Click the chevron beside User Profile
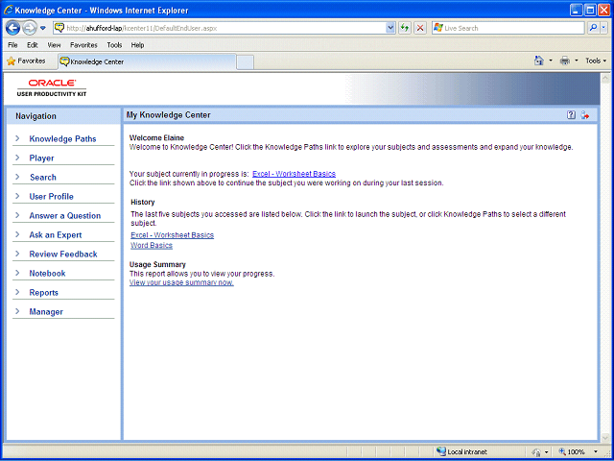The width and height of the screenshot is (614, 461). pyautogui.click(x=17, y=196)
